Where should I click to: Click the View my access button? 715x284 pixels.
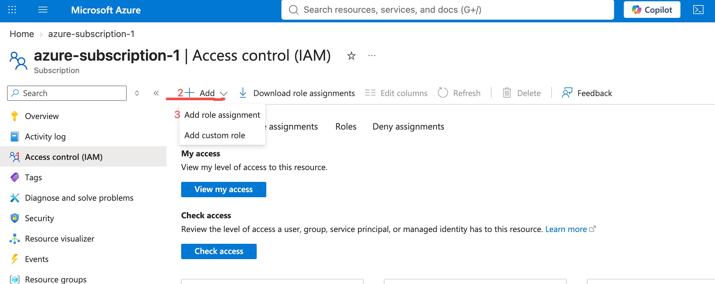pyautogui.click(x=224, y=190)
